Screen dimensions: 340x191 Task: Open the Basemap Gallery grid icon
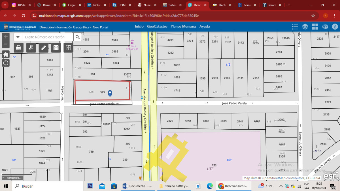pos(315,27)
